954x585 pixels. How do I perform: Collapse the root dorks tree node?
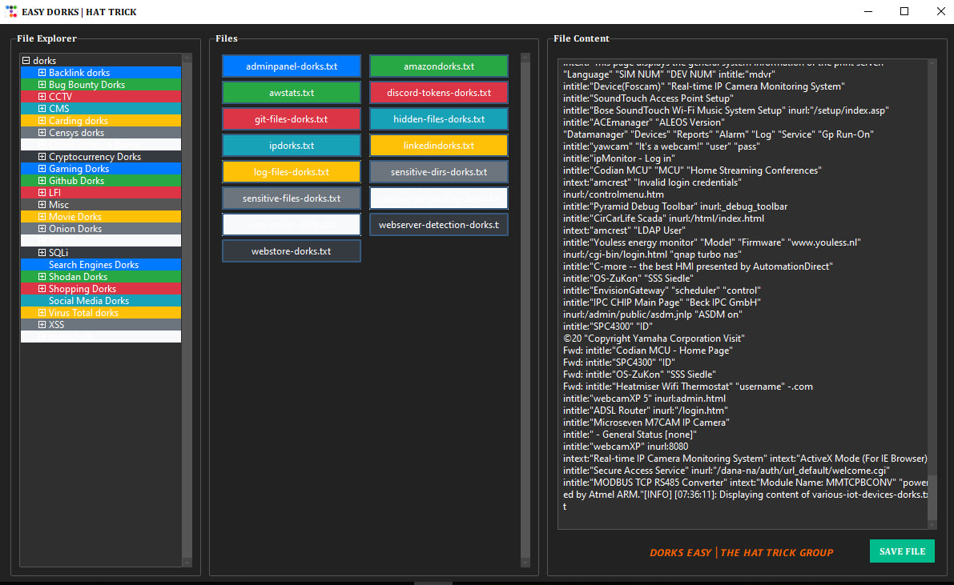(x=26, y=61)
